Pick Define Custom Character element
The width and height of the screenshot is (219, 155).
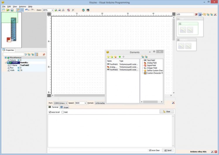[155, 71]
